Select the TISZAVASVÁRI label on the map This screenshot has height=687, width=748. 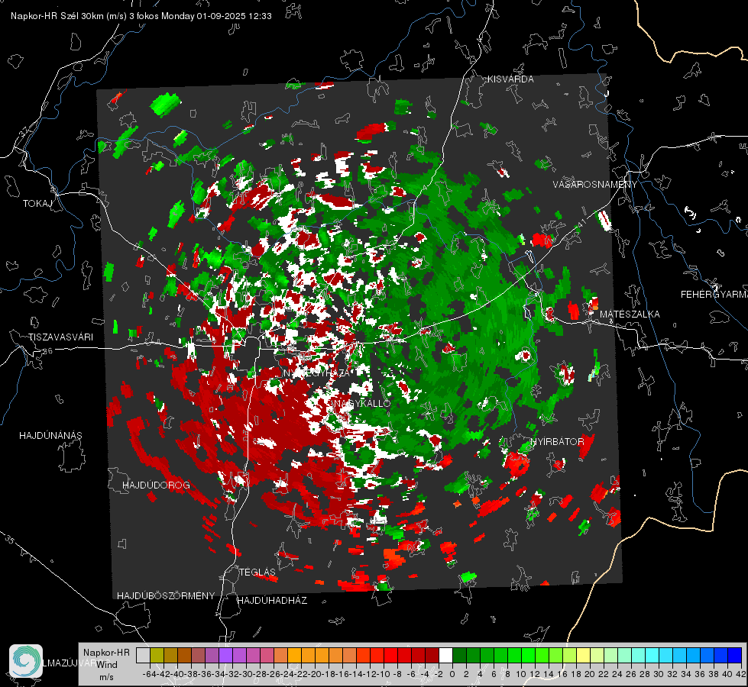click(60, 337)
